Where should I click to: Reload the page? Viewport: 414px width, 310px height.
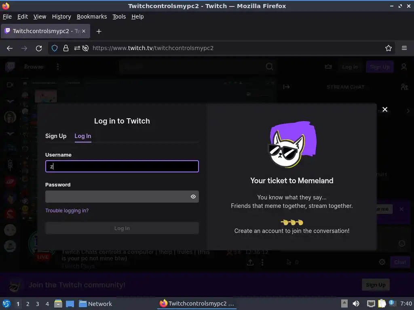coord(39,48)
